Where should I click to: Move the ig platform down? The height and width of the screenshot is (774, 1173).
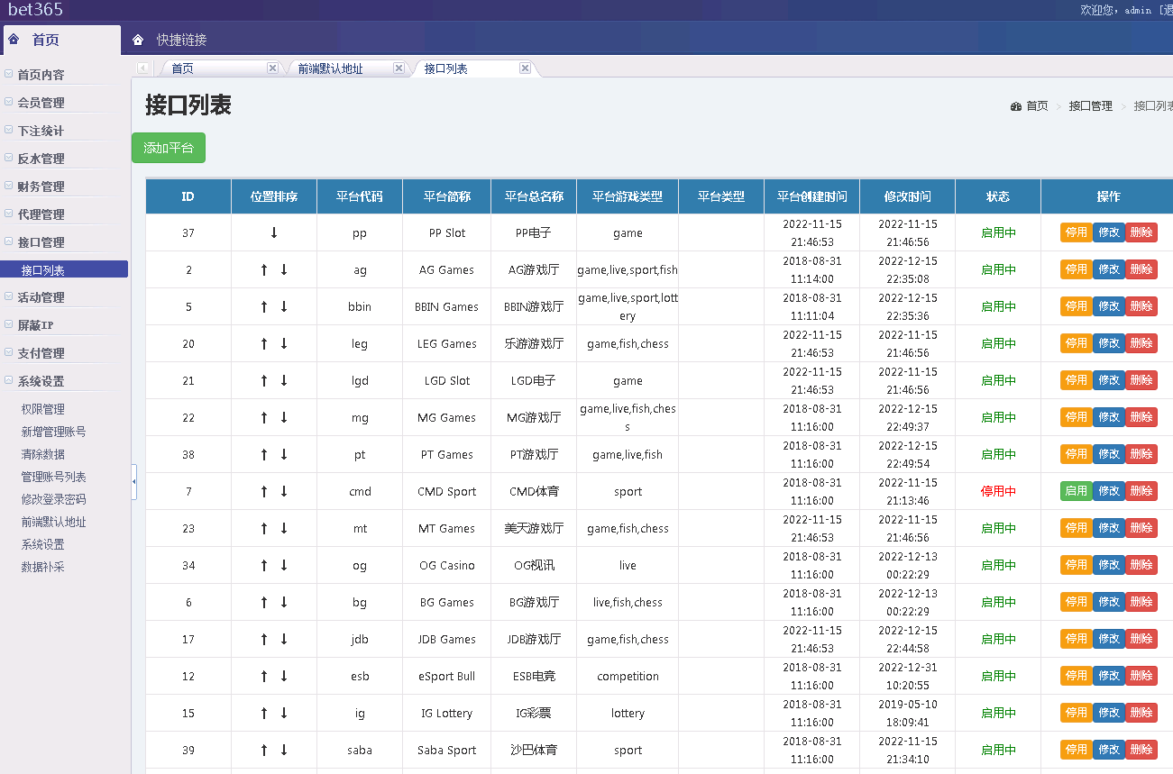pos(284,713)
